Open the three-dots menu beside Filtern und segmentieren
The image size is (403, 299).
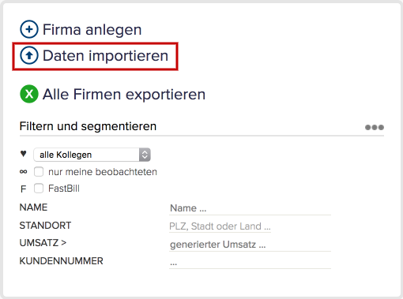coord(375,128)
